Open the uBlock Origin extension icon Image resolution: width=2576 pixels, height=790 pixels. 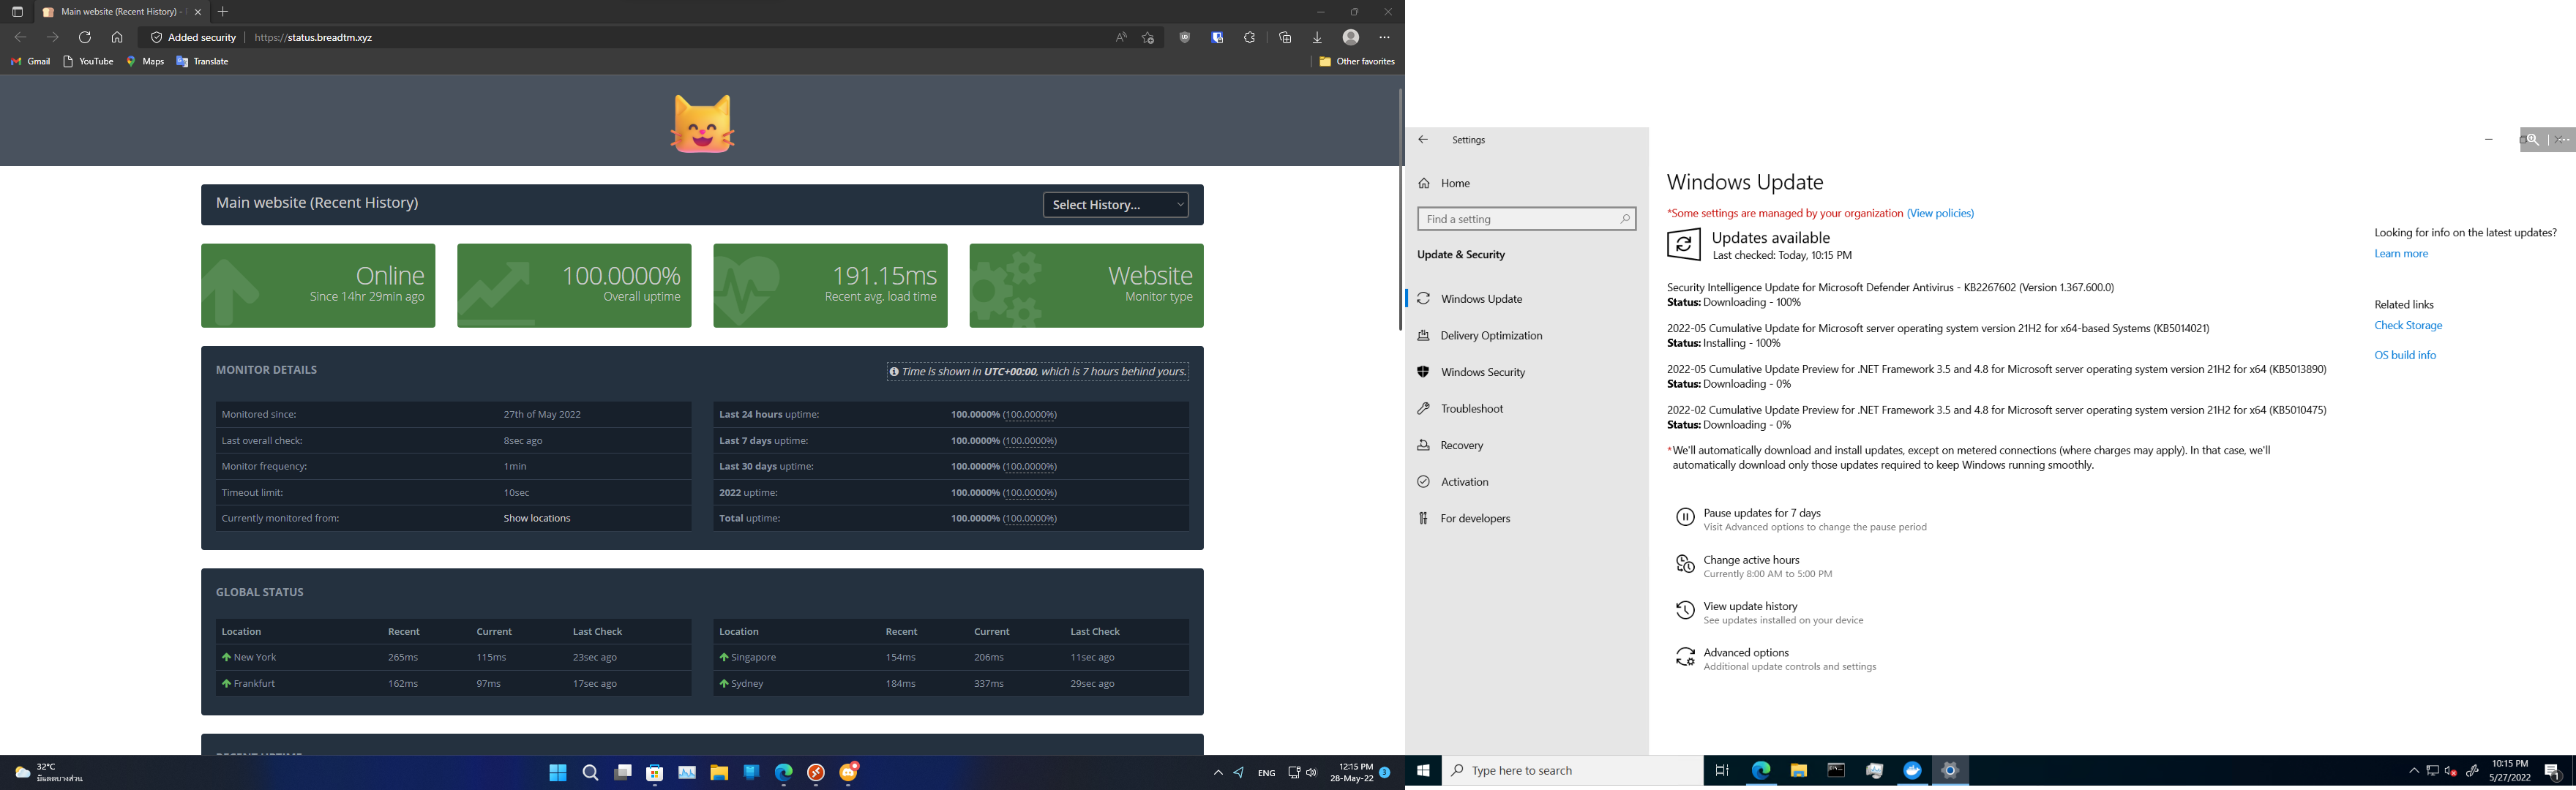(x=1184, y=37)
